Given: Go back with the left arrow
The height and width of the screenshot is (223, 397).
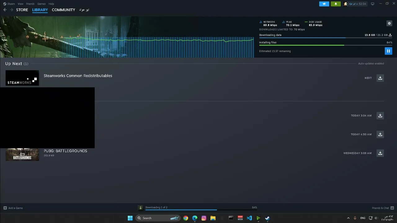Looking at the screenshot, I should 5,10.
